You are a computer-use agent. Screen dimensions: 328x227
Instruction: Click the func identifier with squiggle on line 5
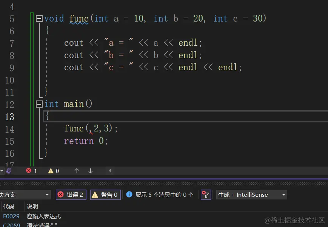tap(79, 19)
